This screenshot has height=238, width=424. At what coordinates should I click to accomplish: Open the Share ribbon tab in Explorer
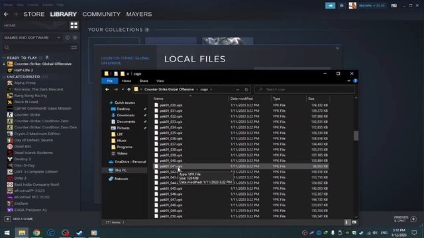click(144, 81)
